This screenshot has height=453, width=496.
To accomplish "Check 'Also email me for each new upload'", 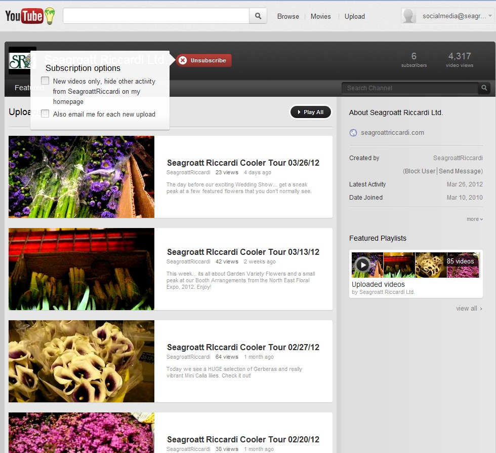I will point(45,114).
